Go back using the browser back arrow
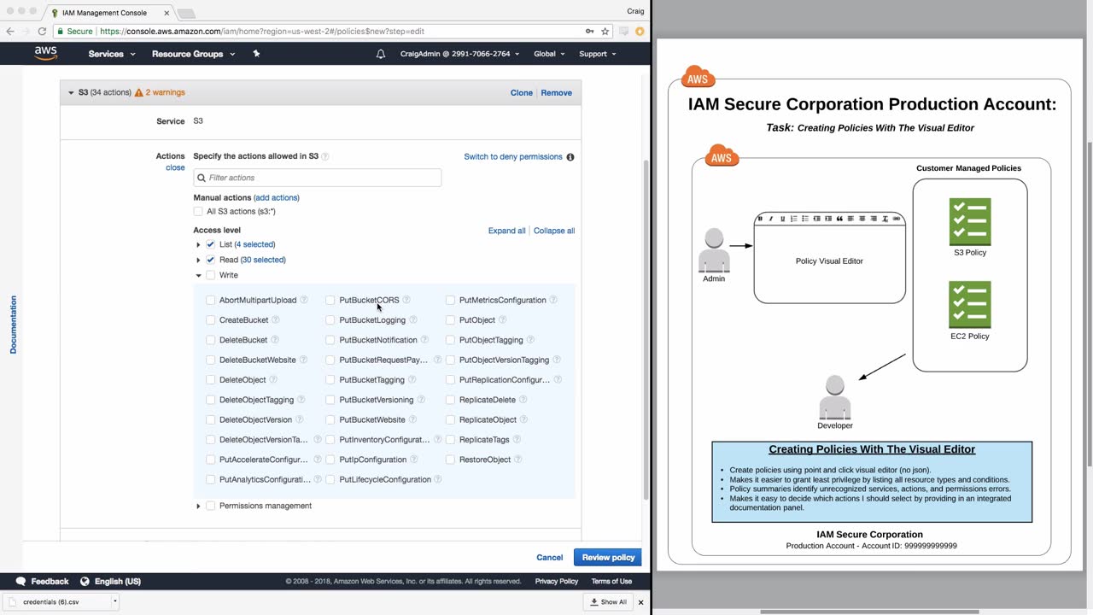 click(10, 31)
